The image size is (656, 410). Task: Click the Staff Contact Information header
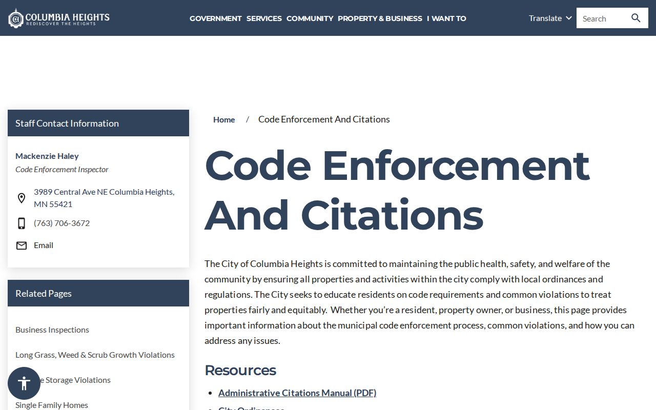click(x=98, y=123)
